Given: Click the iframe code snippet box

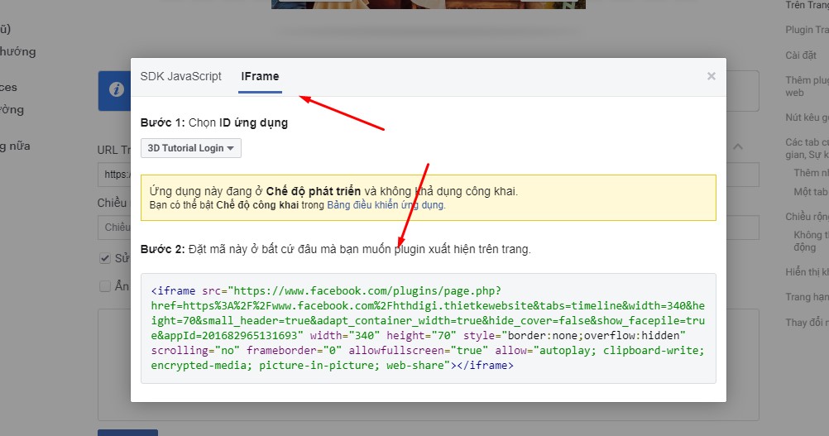Looking at the screenshot, I should tap(429, 328).
